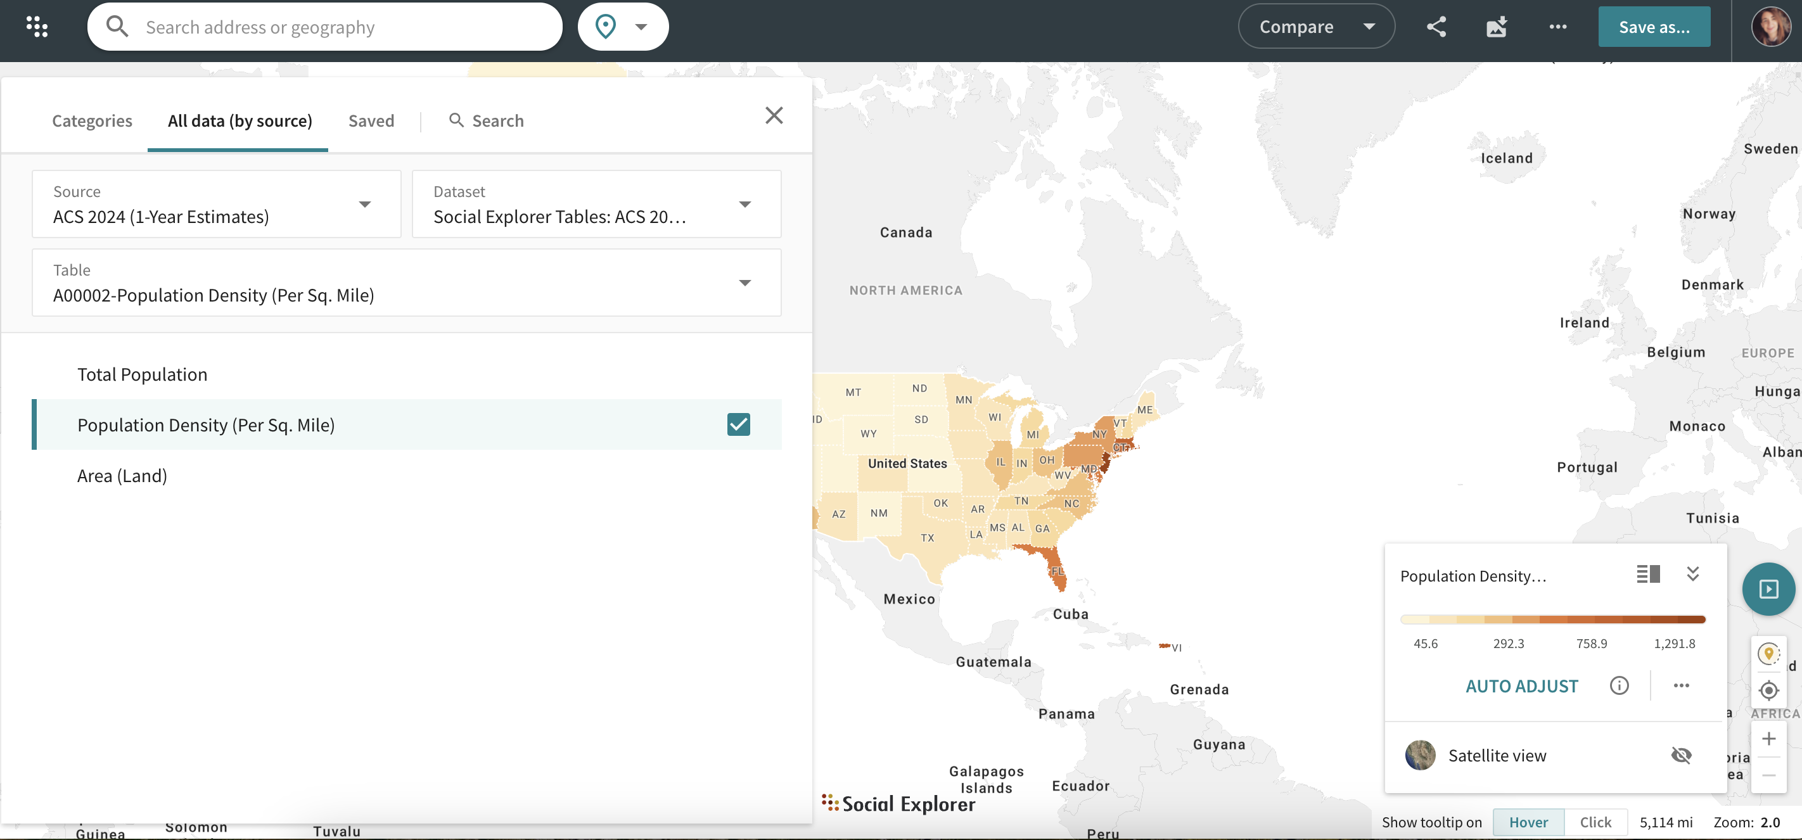Open the teal presentation panel button

(x=1768, y=589)
